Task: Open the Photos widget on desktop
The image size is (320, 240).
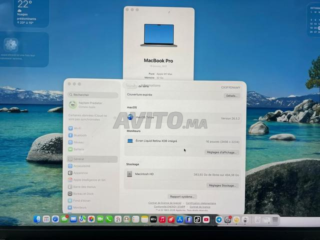Action: click(x=24, y=49)
